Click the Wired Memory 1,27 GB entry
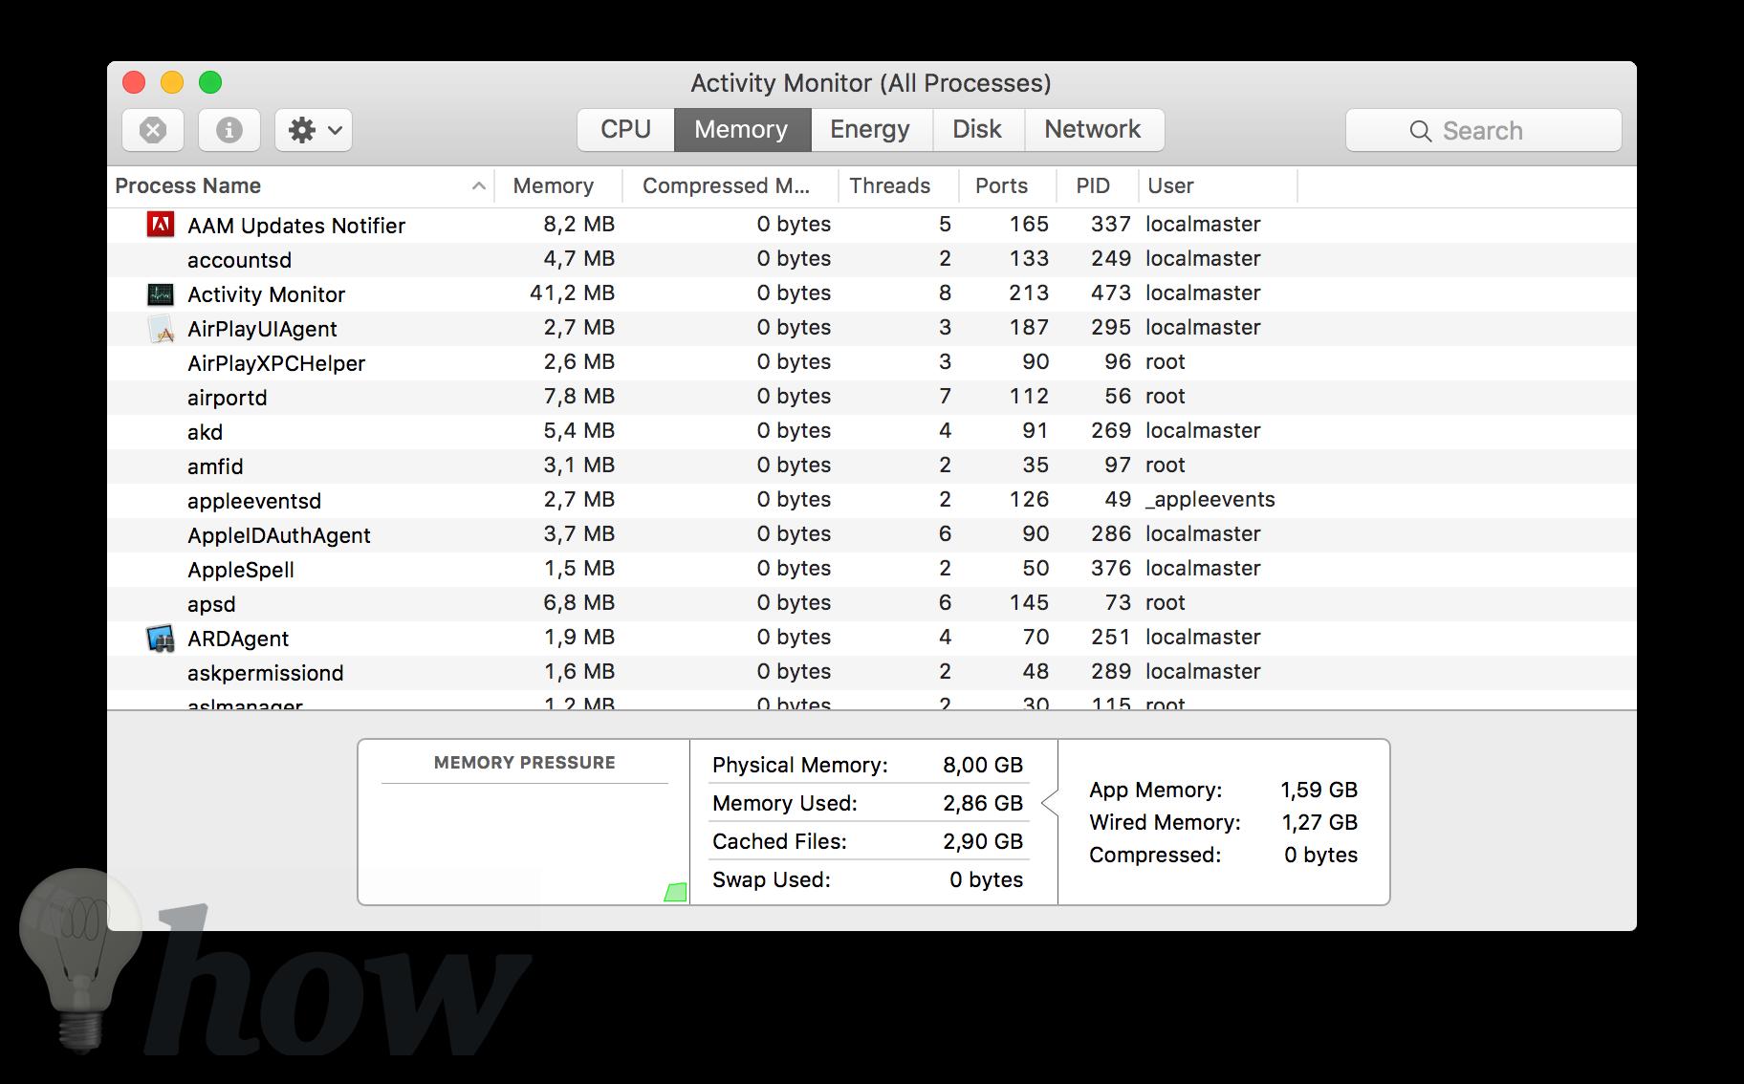The image size is (1744, 1084). tap(1224, 822)
